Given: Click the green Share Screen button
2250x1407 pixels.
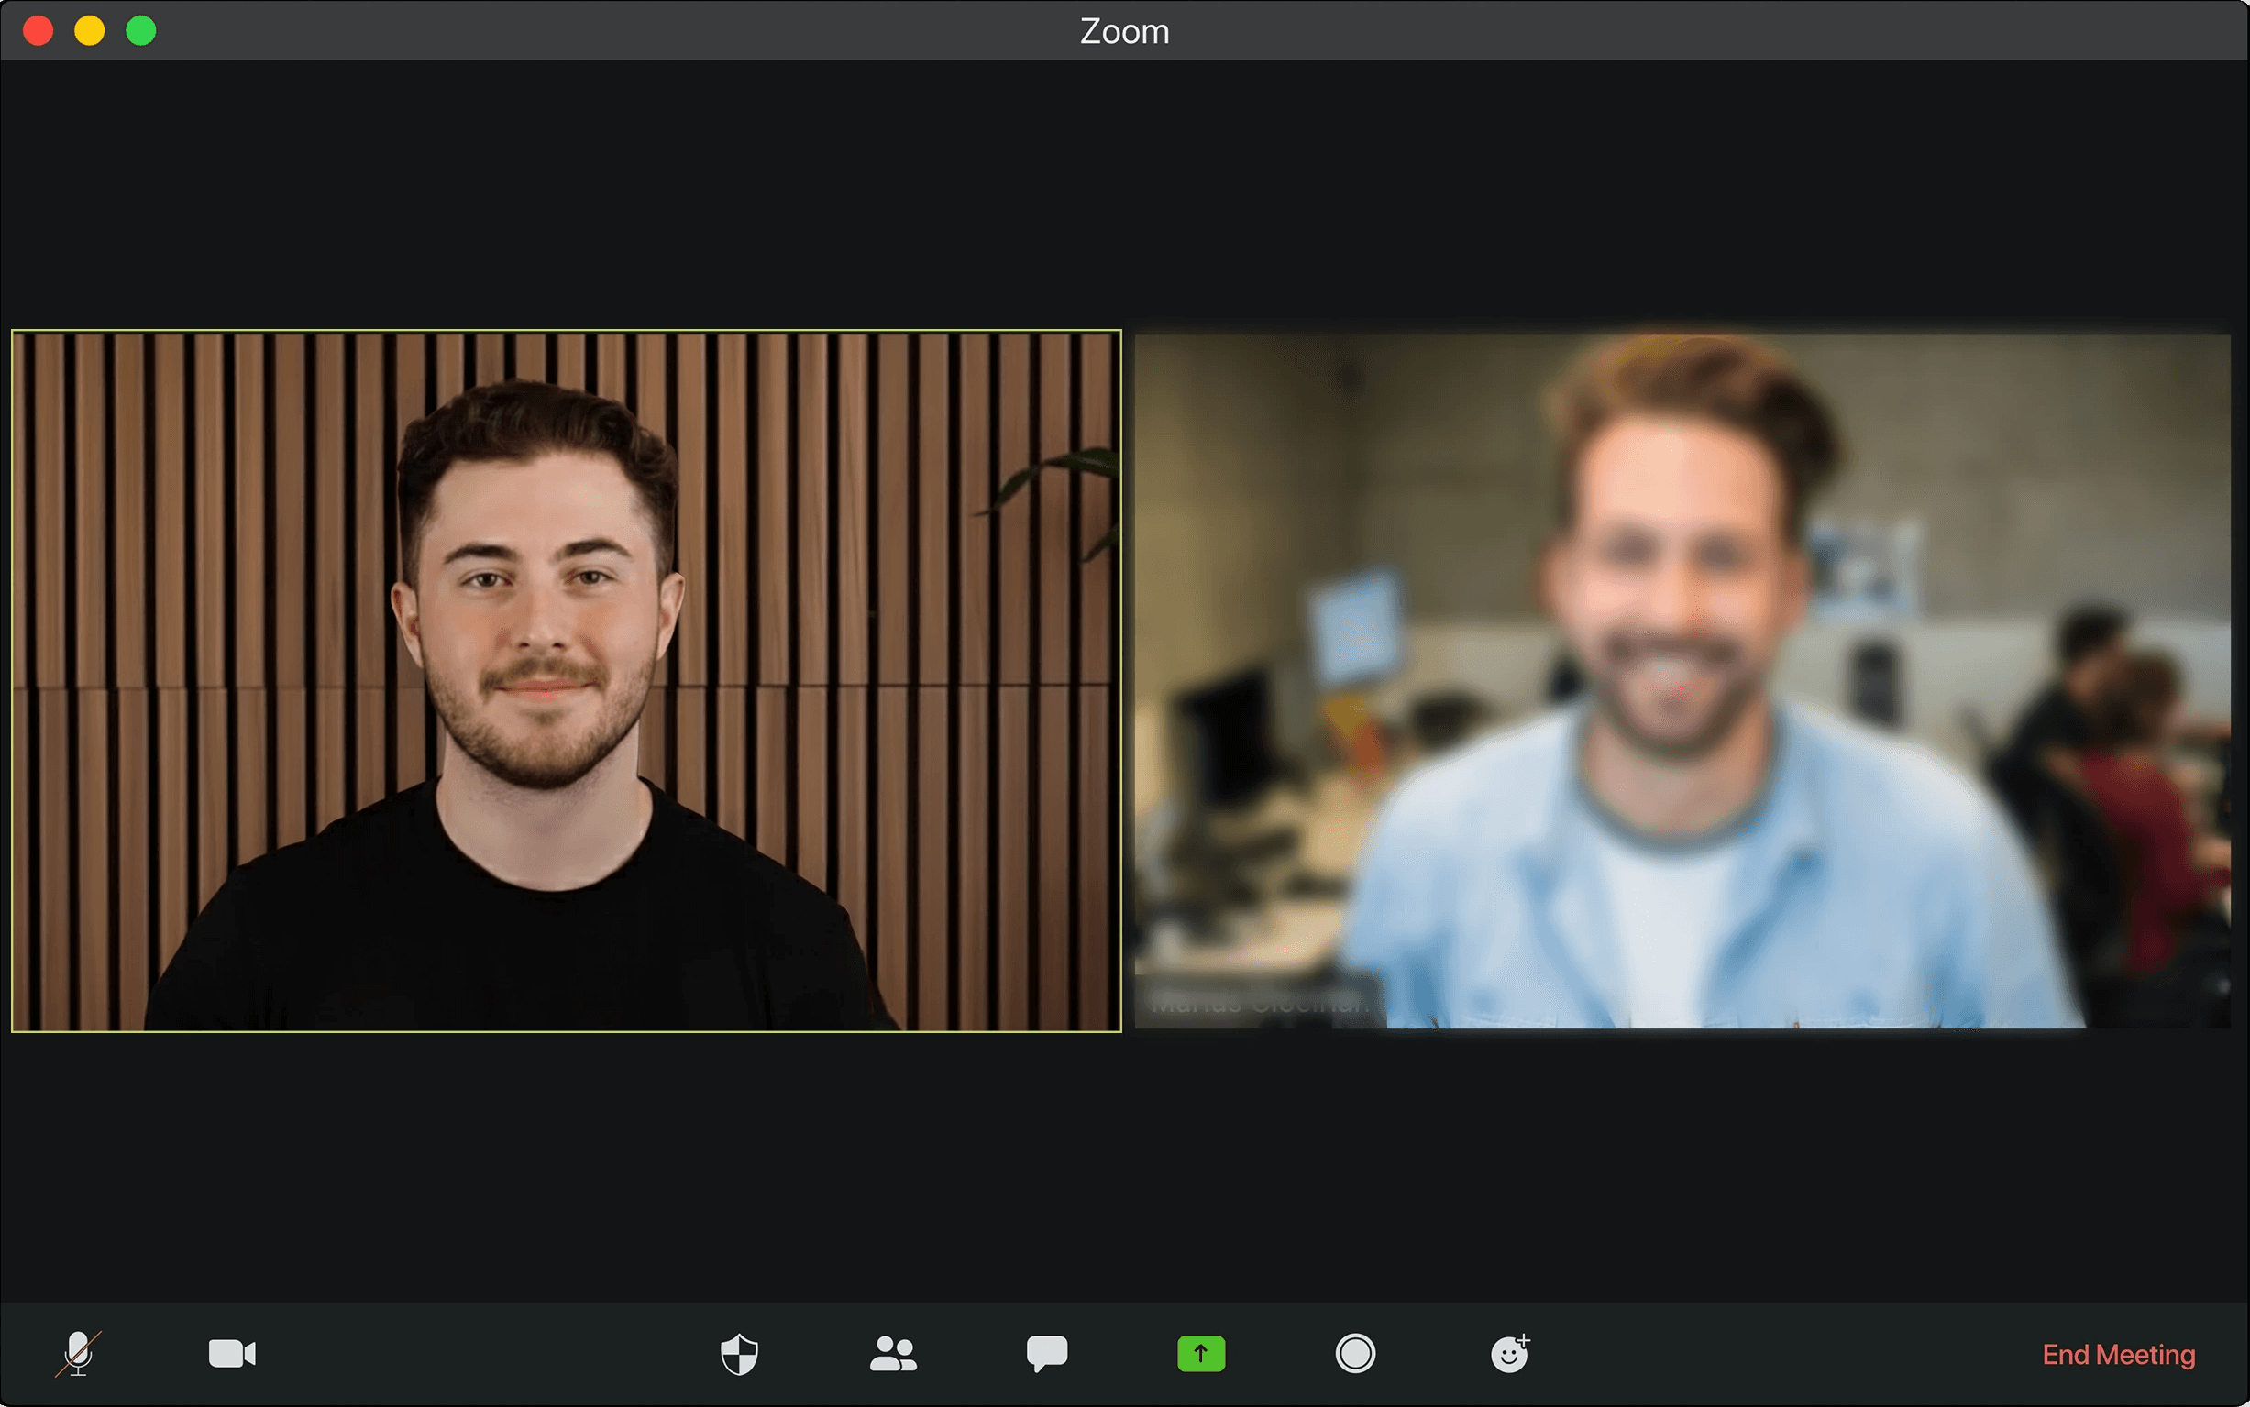Looking at the screenshot, I should (x=1200, y=1353).
